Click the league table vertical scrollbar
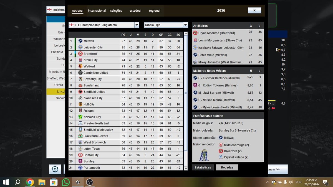 (185, 101)
